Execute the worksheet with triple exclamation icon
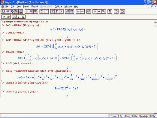Image resolution: width=157 pixels, height=118 pixels. click(23, 17)
